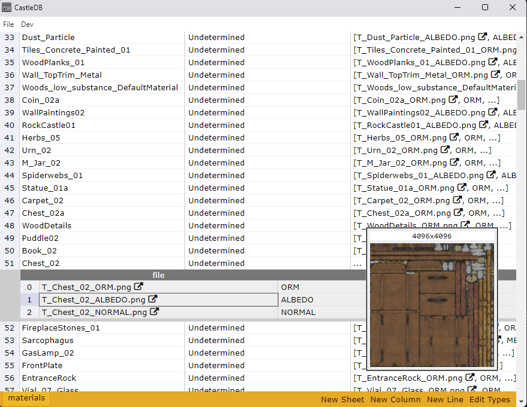
Task: Open external link icon for T_Carpet_02_ORM.png
Action: pyautogui.click(x=457, y=200)
